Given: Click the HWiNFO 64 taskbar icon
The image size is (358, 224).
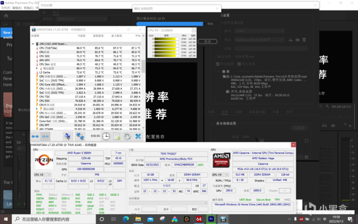Looking at the screenshot, I should click(x=199, y=219).
